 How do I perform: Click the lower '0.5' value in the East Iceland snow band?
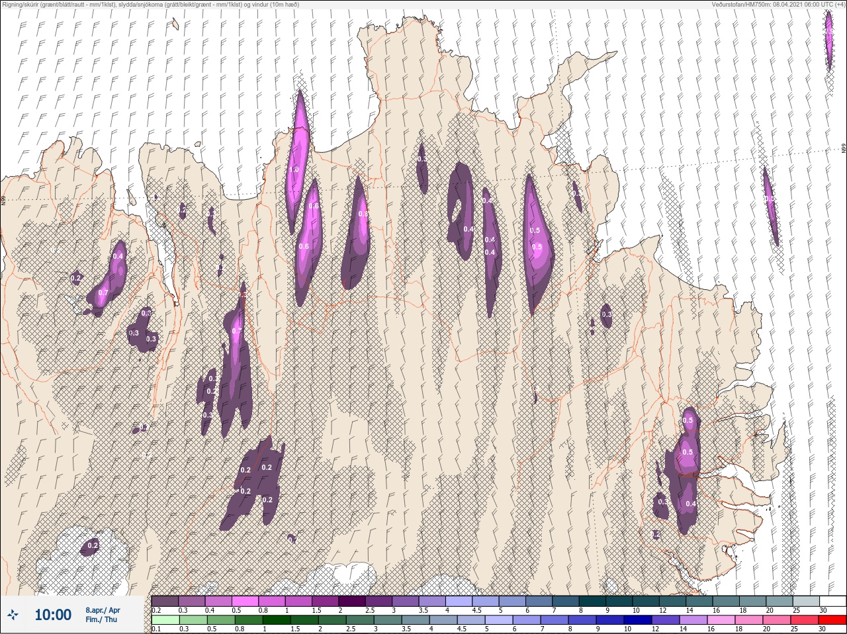point(688,453)
